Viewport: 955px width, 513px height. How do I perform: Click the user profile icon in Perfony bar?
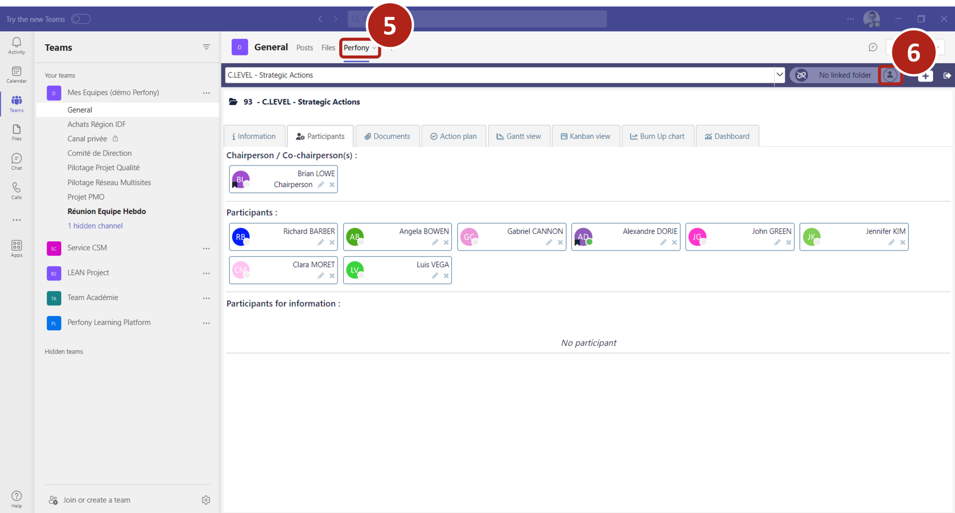click(x=889, y=75)
